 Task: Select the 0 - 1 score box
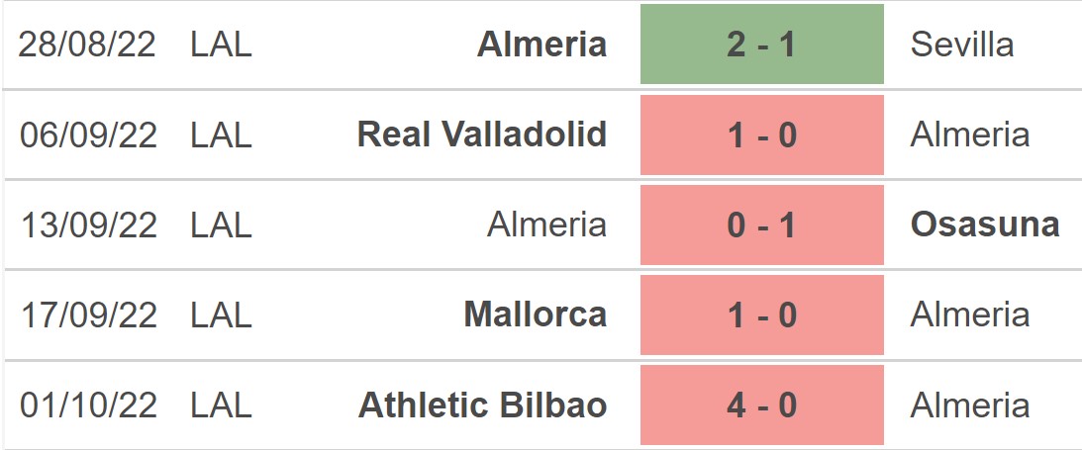pyautogui.click(x=761, y=225)
